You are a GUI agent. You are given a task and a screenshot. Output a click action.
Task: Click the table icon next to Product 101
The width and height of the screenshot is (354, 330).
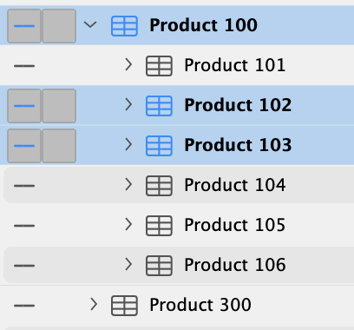159,66
